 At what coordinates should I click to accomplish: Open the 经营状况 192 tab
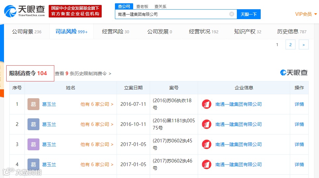tap(204, 32)
